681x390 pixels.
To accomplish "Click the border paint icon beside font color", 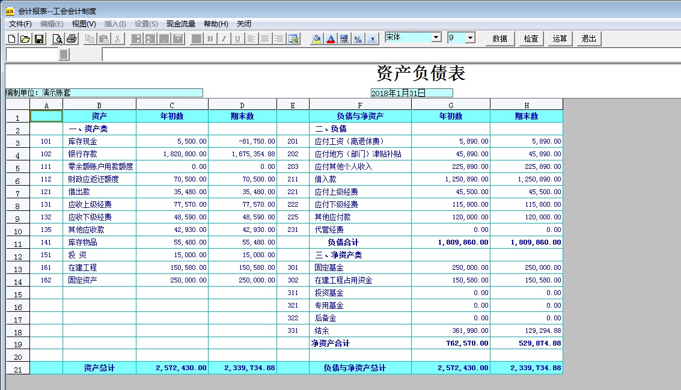I will [x=344, y=38].
